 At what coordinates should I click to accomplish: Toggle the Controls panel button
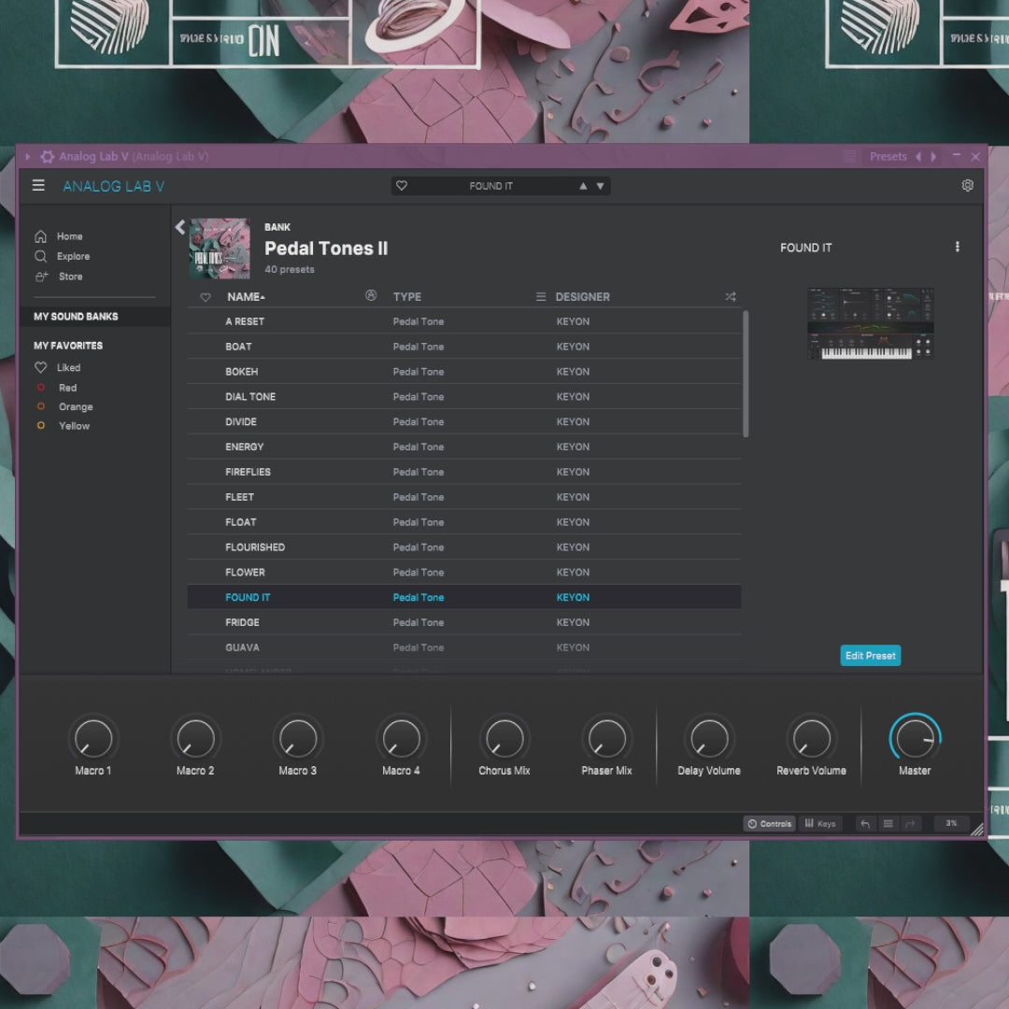click(769, 823)
